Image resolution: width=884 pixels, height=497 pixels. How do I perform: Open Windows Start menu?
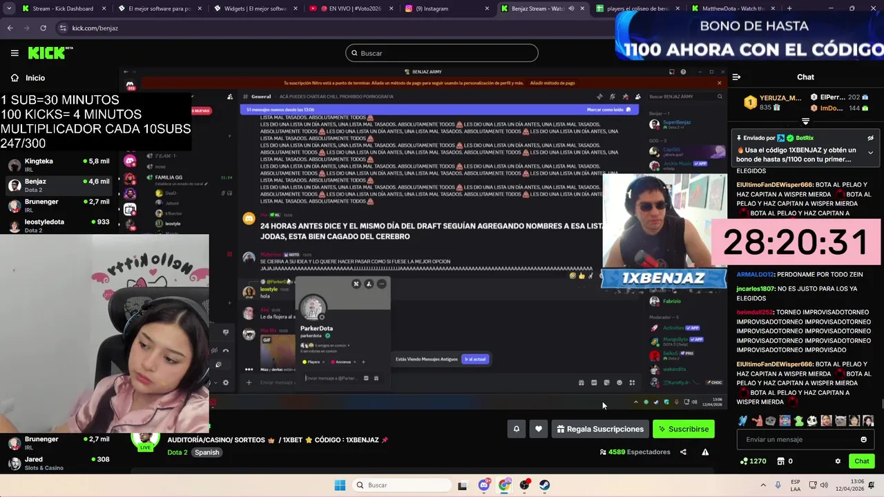click(340, 485)
